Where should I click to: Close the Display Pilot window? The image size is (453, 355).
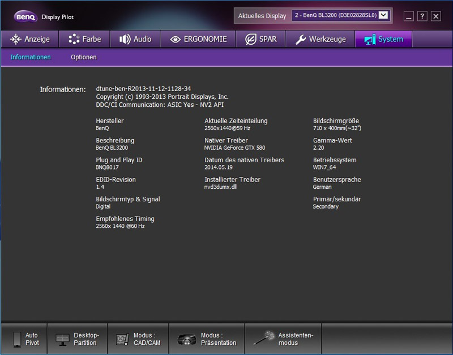(x=435, y=16)
